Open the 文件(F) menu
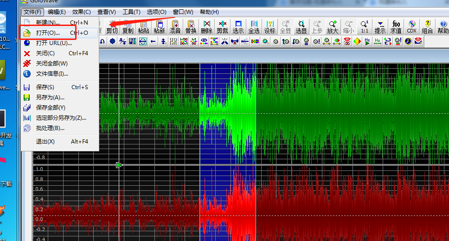449x241 pixels. coord(32,12)
